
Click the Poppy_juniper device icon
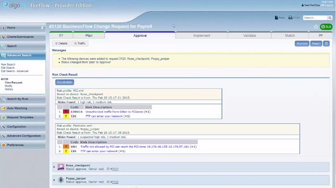coord(61,180)
